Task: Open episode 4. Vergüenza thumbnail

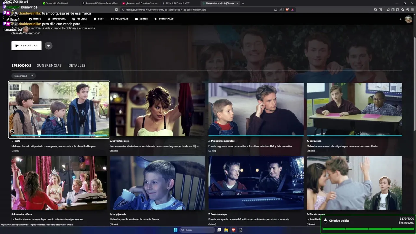Action: click(354, 110)
